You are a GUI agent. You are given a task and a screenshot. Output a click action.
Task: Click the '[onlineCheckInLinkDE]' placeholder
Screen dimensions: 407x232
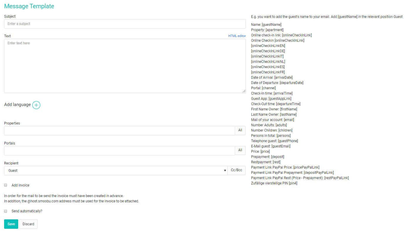coord(268,51)
